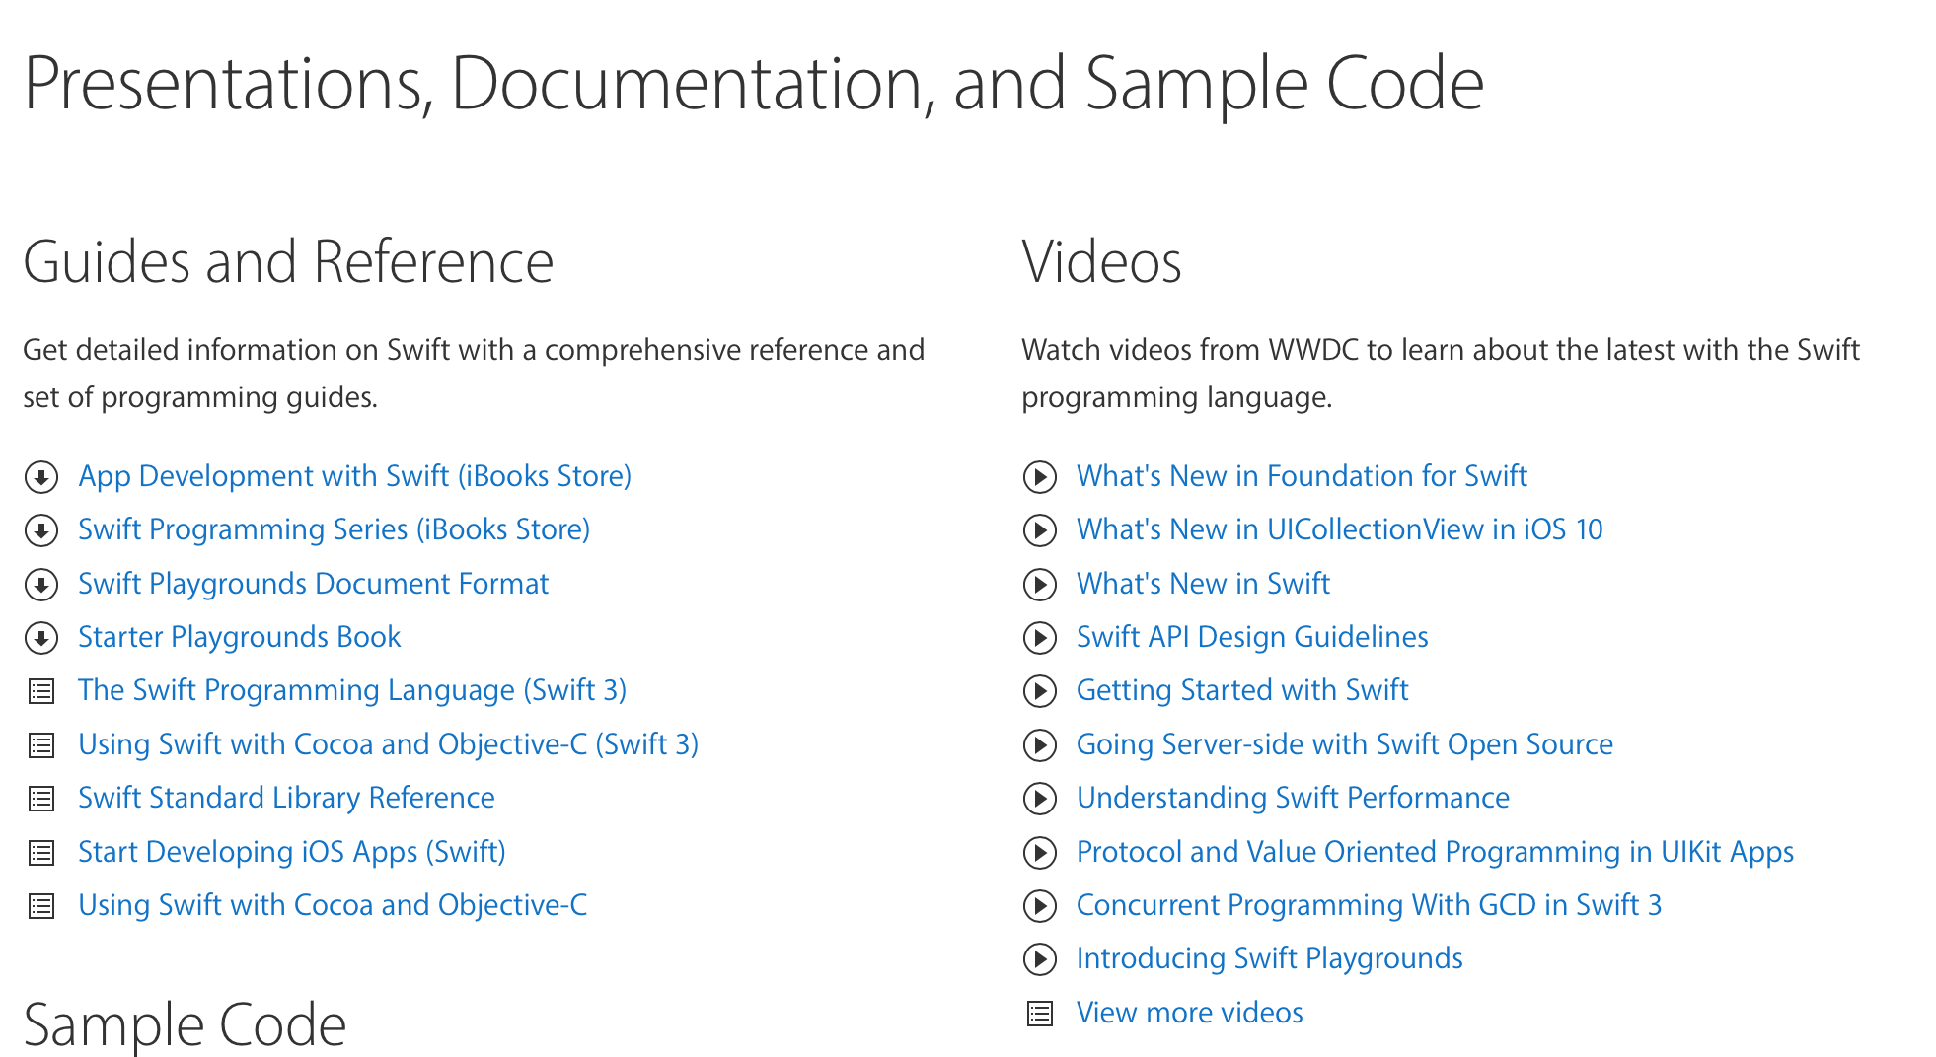Watch What's New in UICollectionView in iOS 10
Screen dimensions: 1936x1057
(x=1339, y=529)
